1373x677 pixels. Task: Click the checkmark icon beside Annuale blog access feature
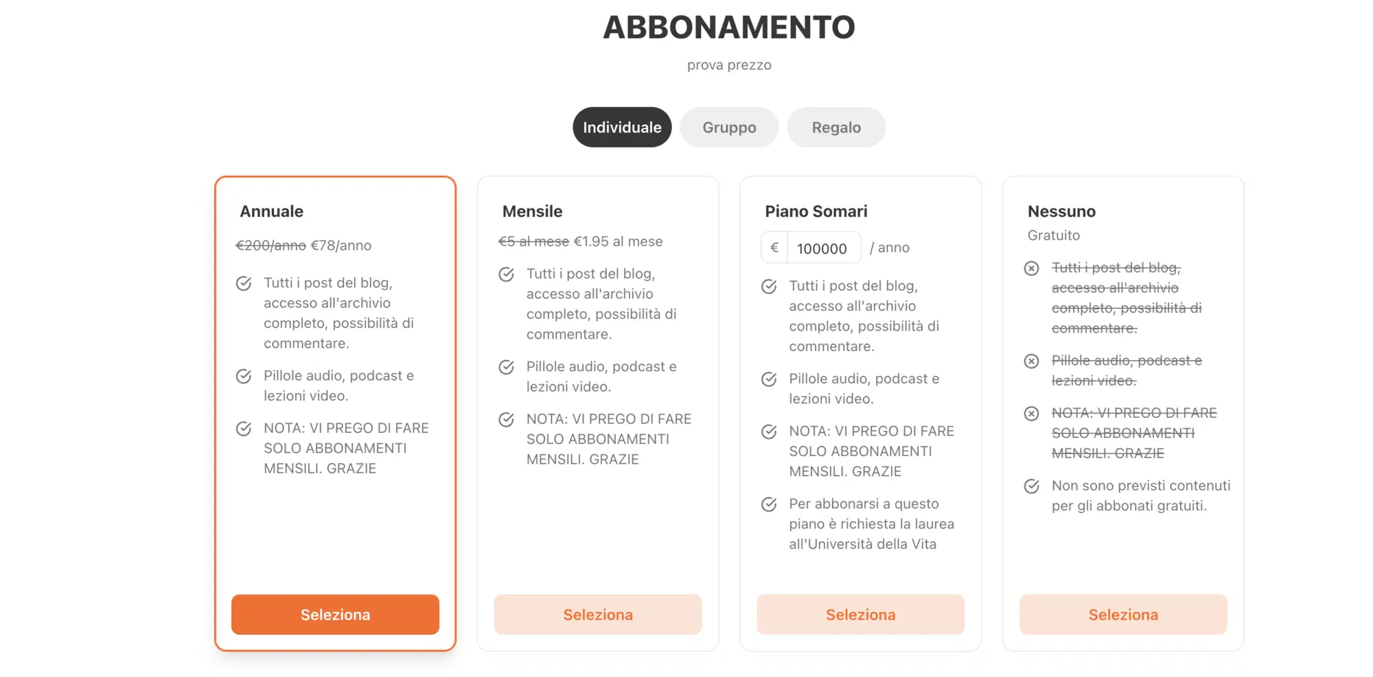coord(244,282)
